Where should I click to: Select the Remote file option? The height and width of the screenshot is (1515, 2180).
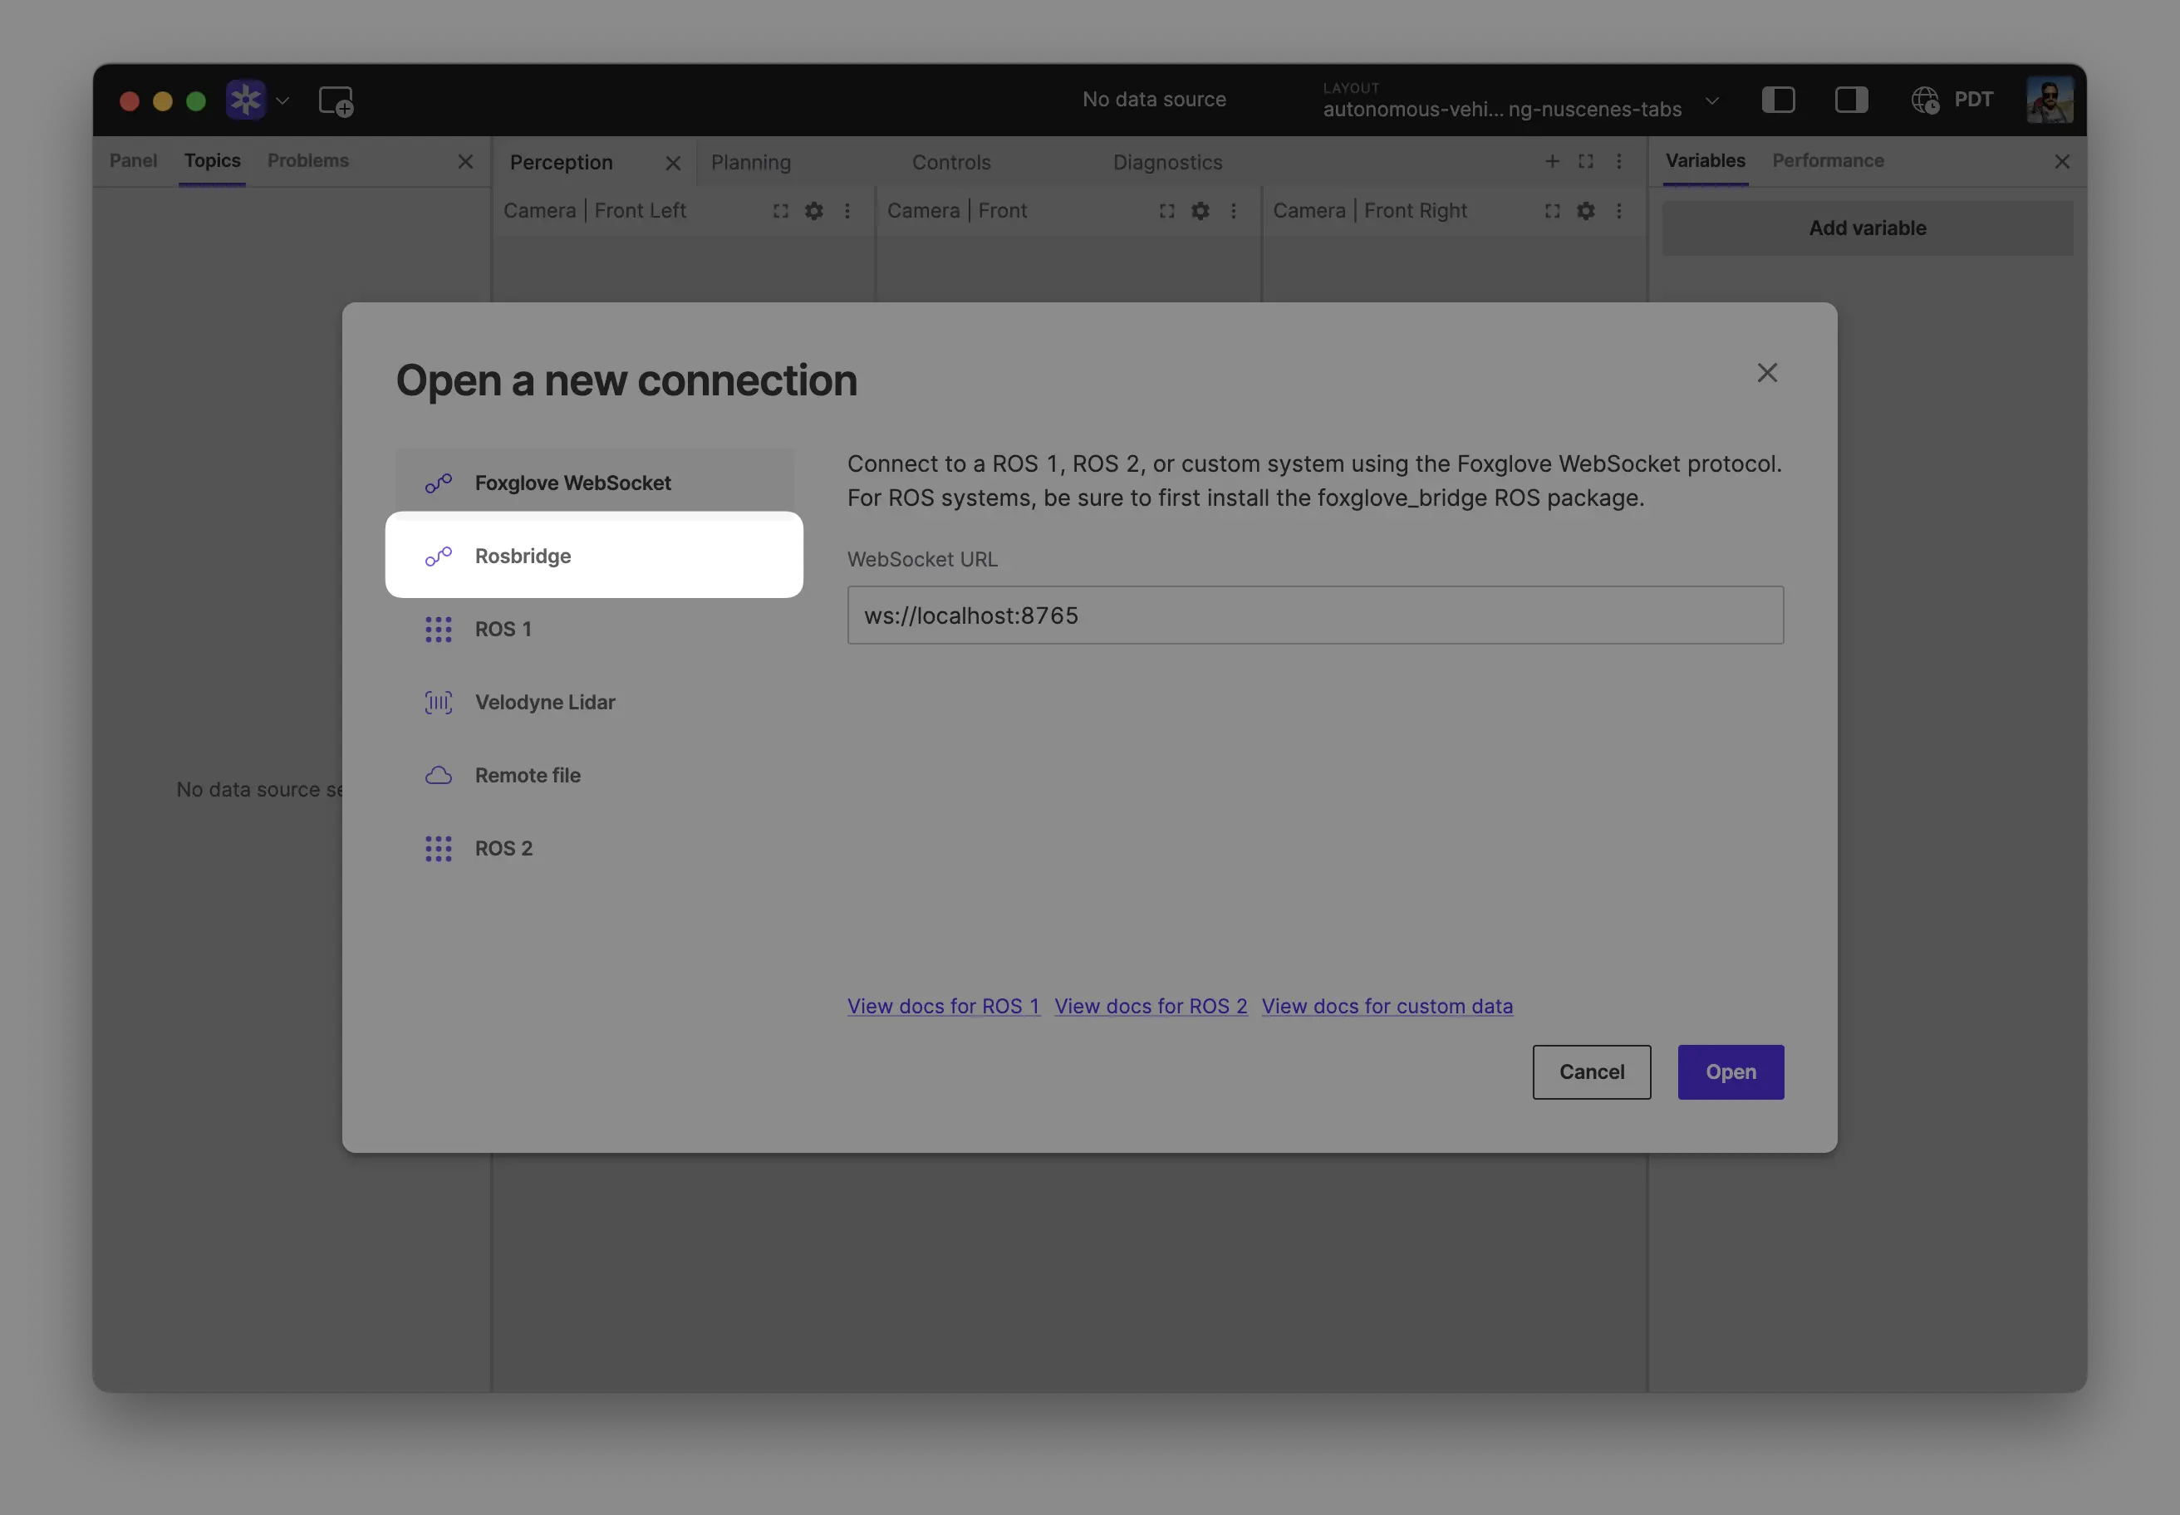pos(594,775)
